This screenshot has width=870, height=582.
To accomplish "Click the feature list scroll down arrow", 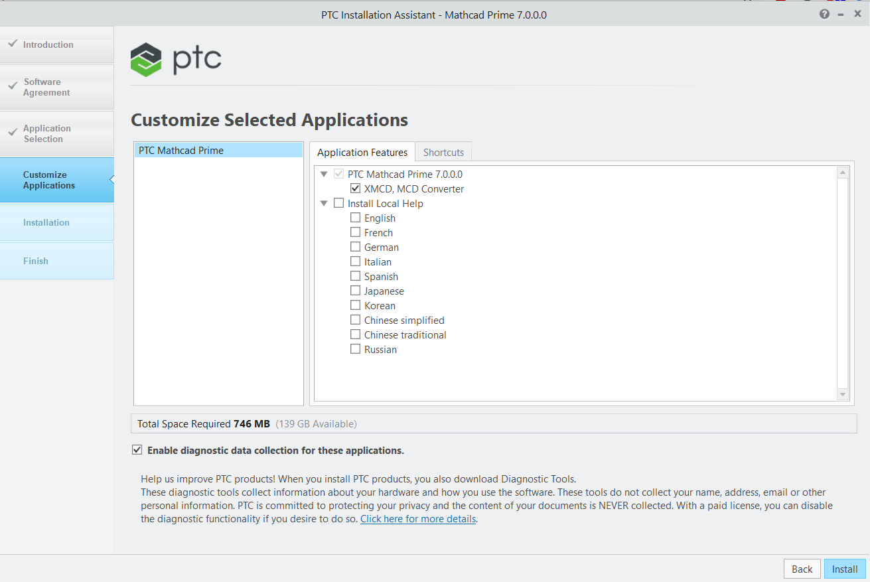I will tap(843, 394).
